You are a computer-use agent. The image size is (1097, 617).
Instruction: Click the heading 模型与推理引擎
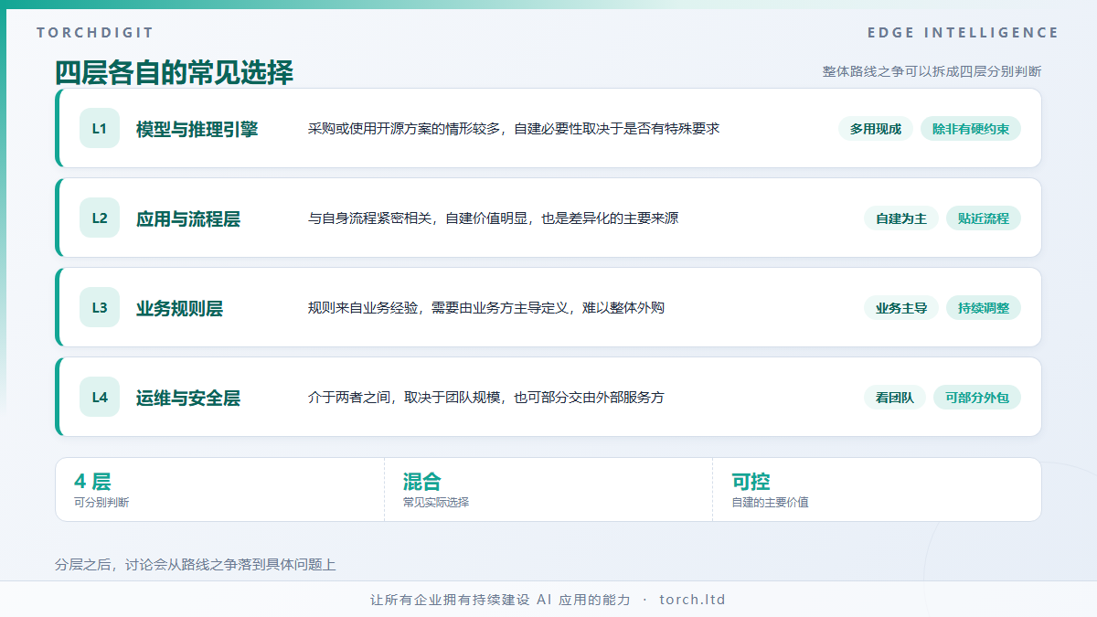pyautogui.click(x=197, y=129)
